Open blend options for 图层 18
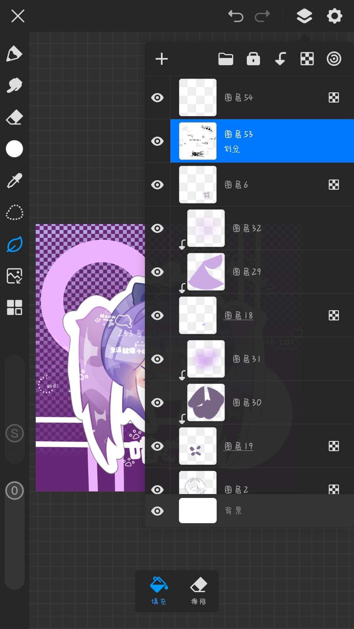The image size is (354, 629). click(x=334, y=315)
